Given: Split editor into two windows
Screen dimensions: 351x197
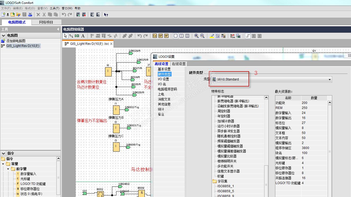Looking at the screenshot, I should pos(181,36).
